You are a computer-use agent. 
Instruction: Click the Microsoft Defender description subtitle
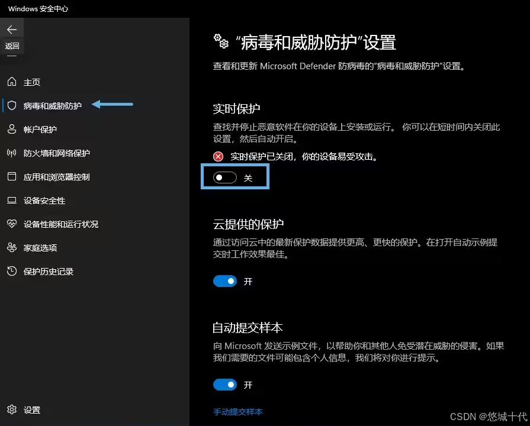tap(340, 66)
